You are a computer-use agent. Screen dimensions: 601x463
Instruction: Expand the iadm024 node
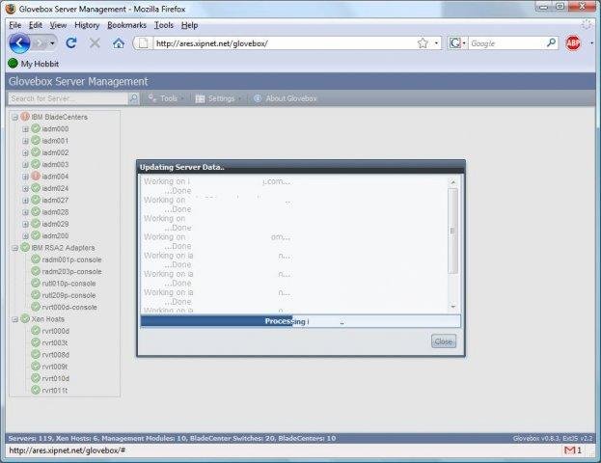pyautogui.click(x=25, y=188)
